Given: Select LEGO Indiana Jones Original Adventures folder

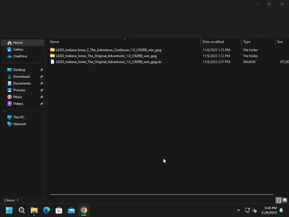Looking at the screenshot, I should (x=106, y=56).
